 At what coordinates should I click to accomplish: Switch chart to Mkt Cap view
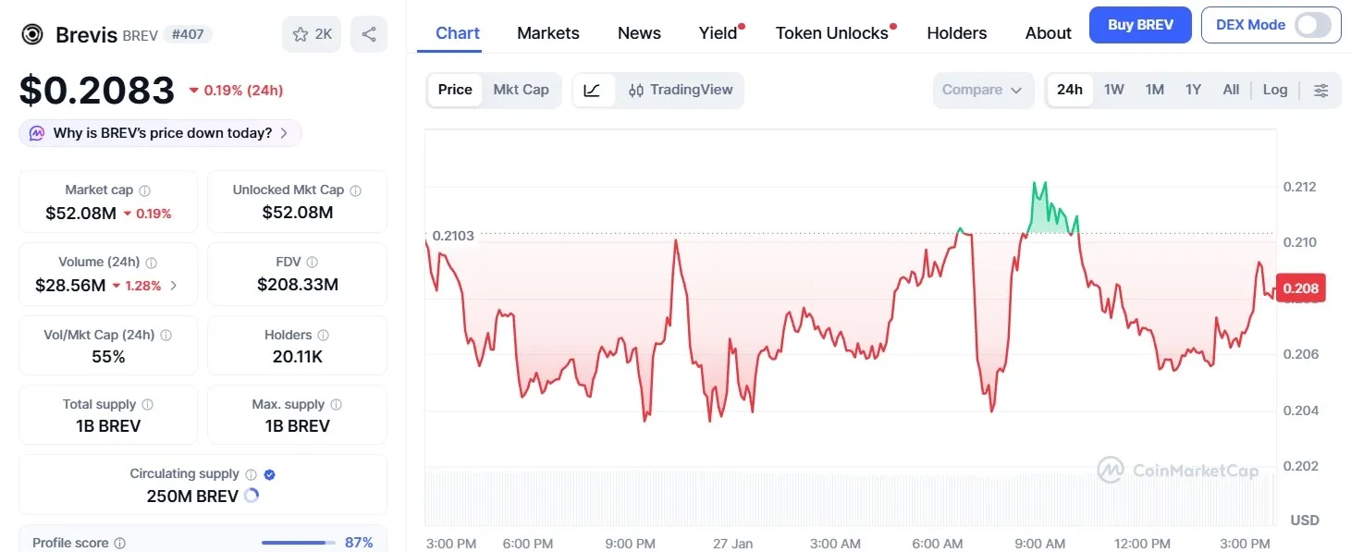[x=521, y=90]
